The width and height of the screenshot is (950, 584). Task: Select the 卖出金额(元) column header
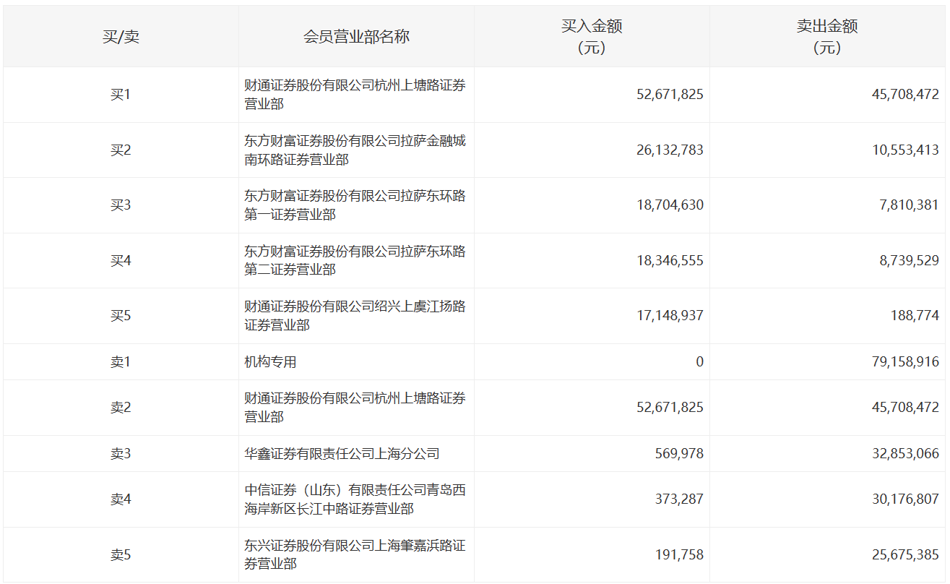click(x=826, y=37)
